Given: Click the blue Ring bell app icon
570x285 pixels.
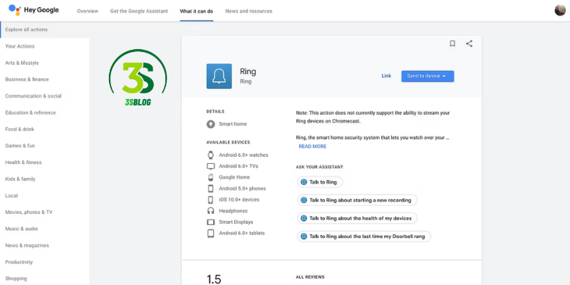Looking at the screenshot, I should point(219,76).
